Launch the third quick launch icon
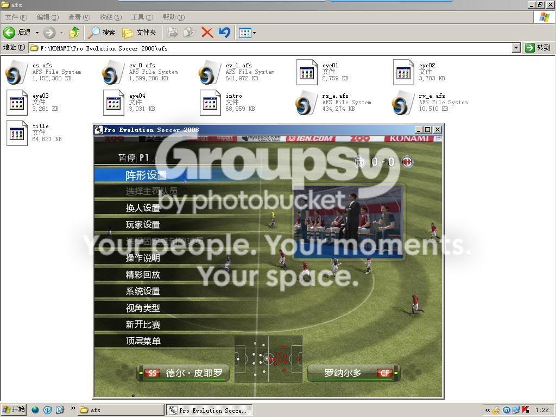 [59, 410]
